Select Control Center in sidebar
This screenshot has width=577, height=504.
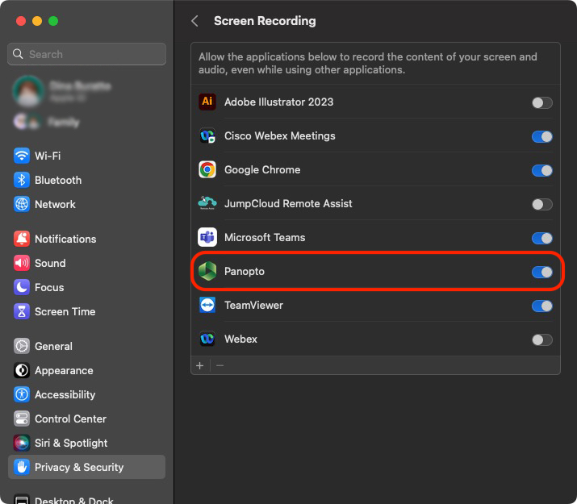coord(86,419)
